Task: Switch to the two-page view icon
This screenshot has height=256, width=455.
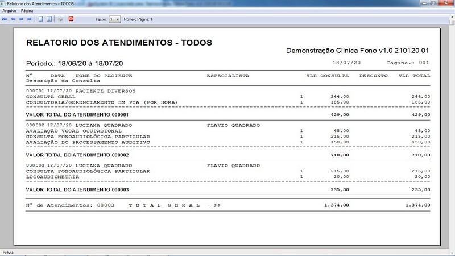Action: pyautogui.click(x=49, y=19)
